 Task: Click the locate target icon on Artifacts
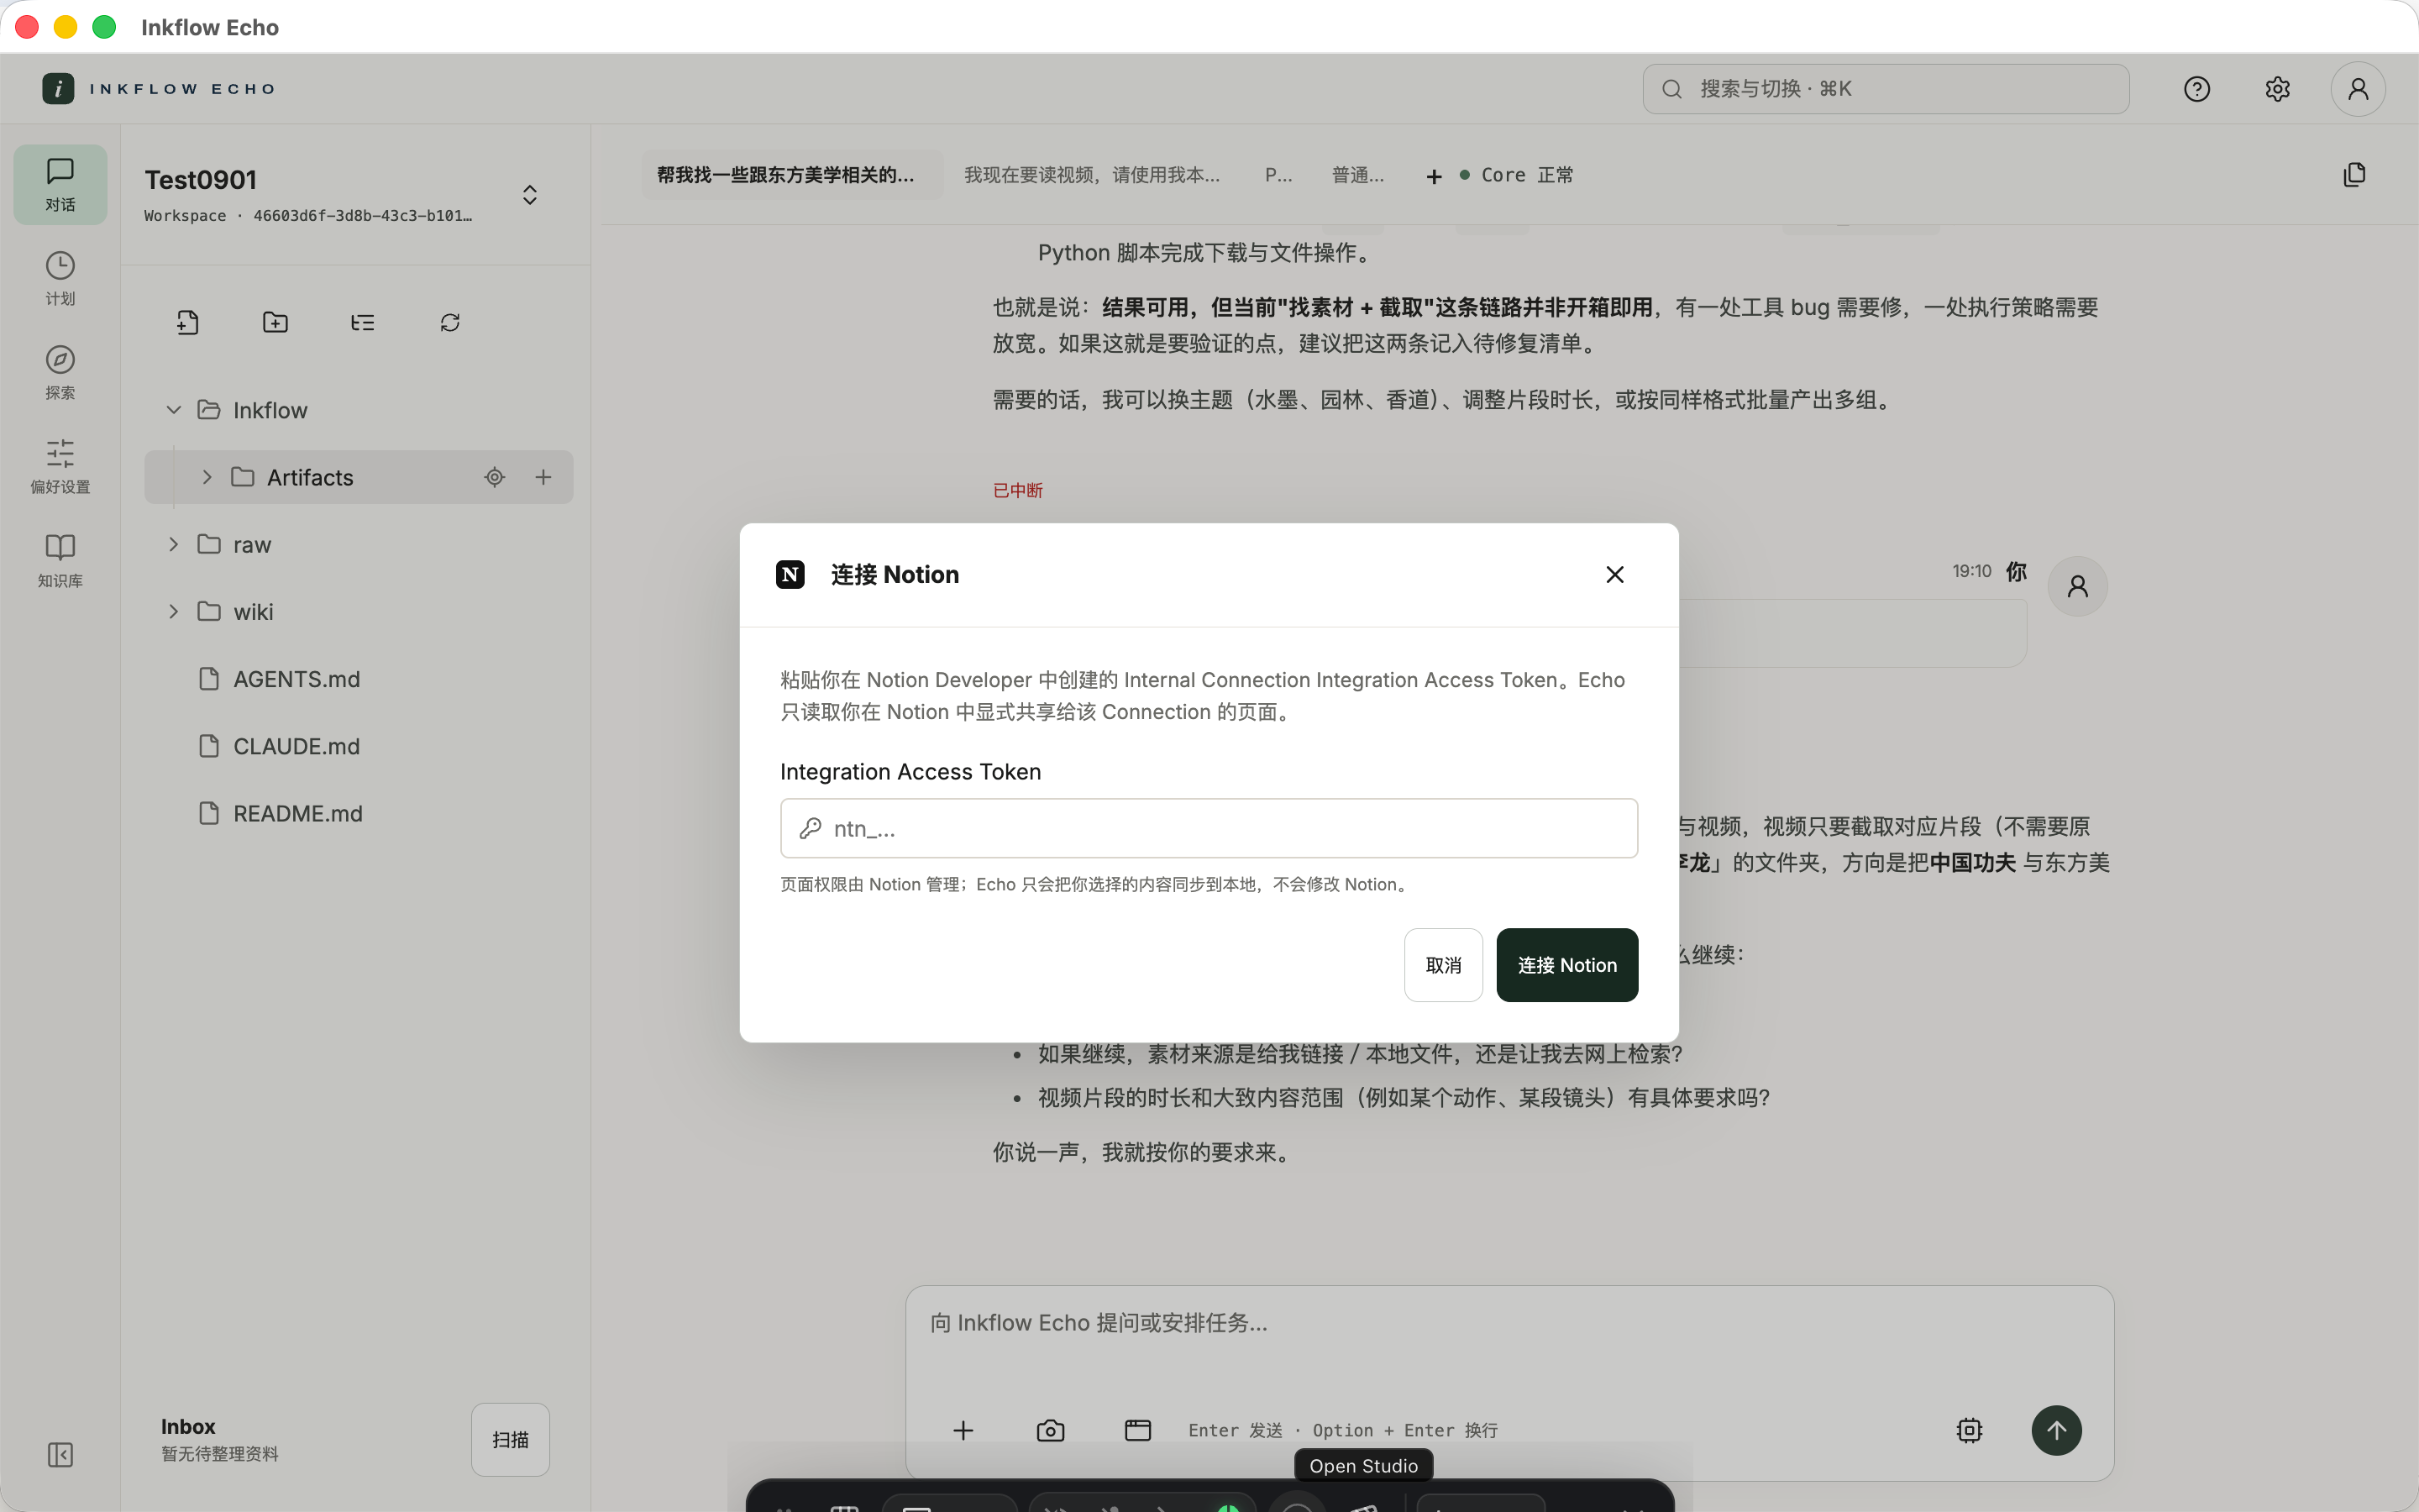tap(495, 477)
